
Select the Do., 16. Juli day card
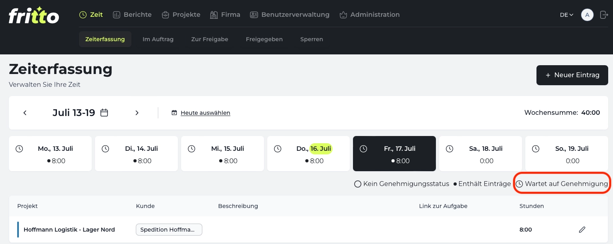pyautogui.click(x=309, y=154)
